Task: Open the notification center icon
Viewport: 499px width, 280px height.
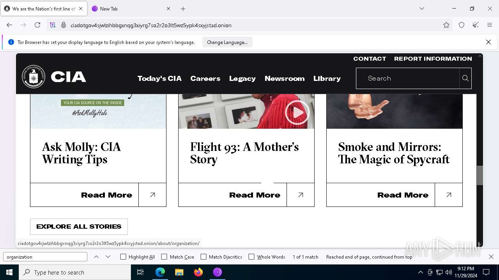Action: pos(486,272)
